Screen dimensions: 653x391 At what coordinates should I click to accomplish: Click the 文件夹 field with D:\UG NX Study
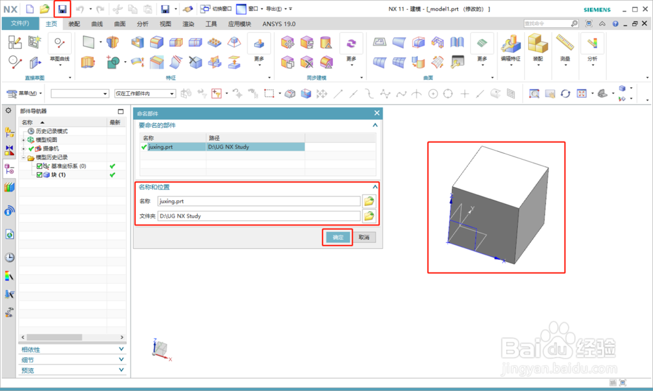pos(259,216)
